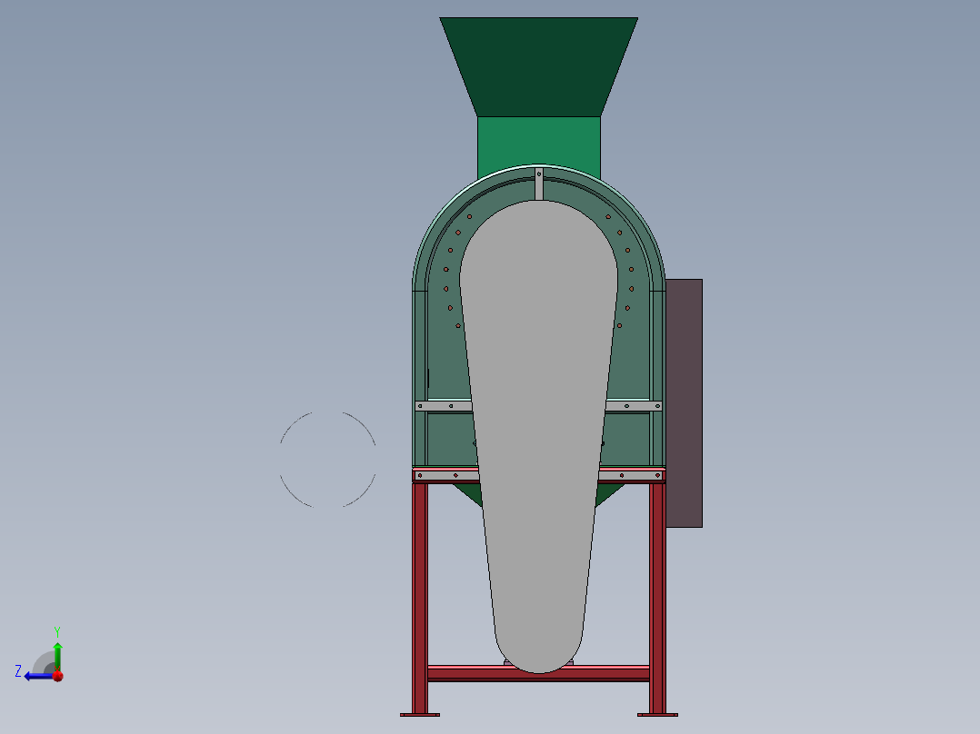Select the dark grey box on right side
980x734 pixels.
tap(685, 403)
